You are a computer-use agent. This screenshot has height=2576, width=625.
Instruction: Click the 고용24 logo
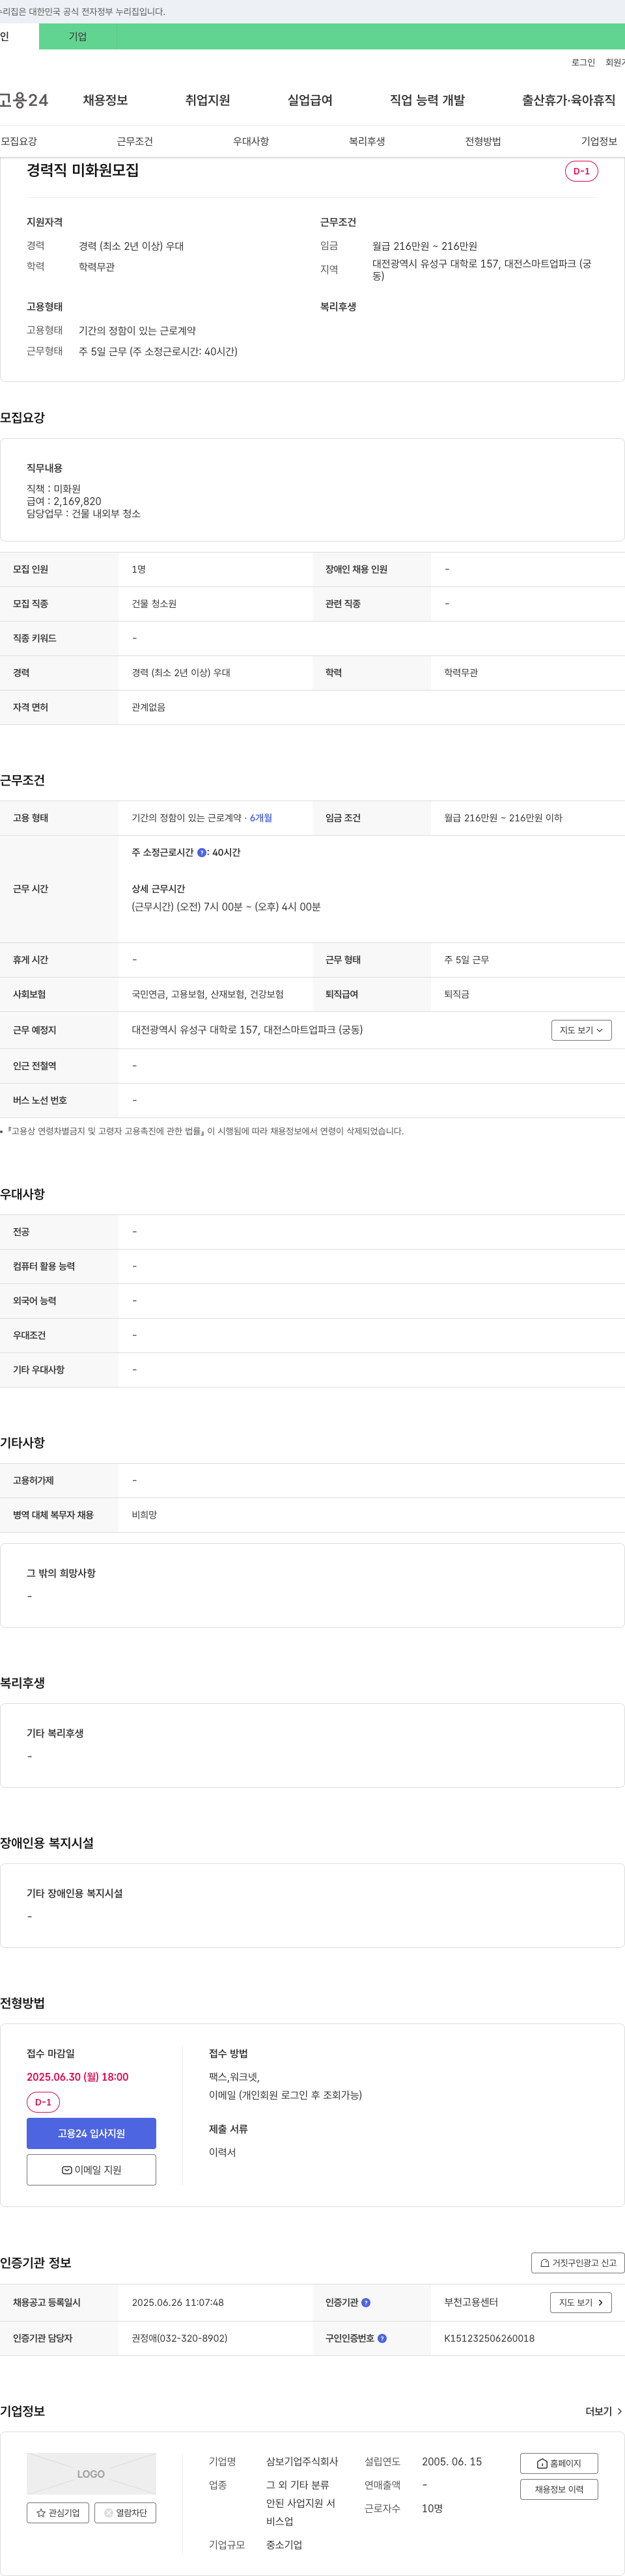tap(24, 100)
